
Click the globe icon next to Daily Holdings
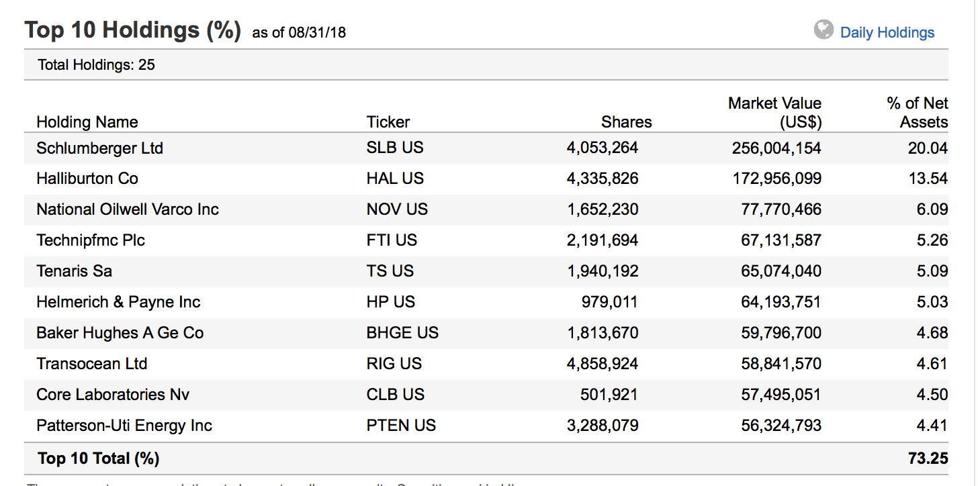(x=824, y=30)
